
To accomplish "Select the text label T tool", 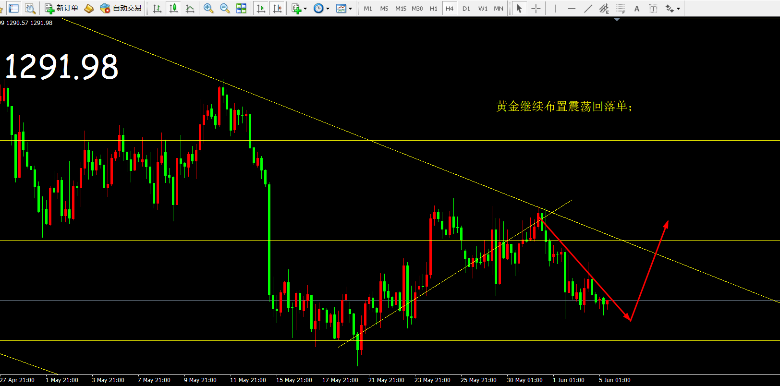I will tap(653, 8).
